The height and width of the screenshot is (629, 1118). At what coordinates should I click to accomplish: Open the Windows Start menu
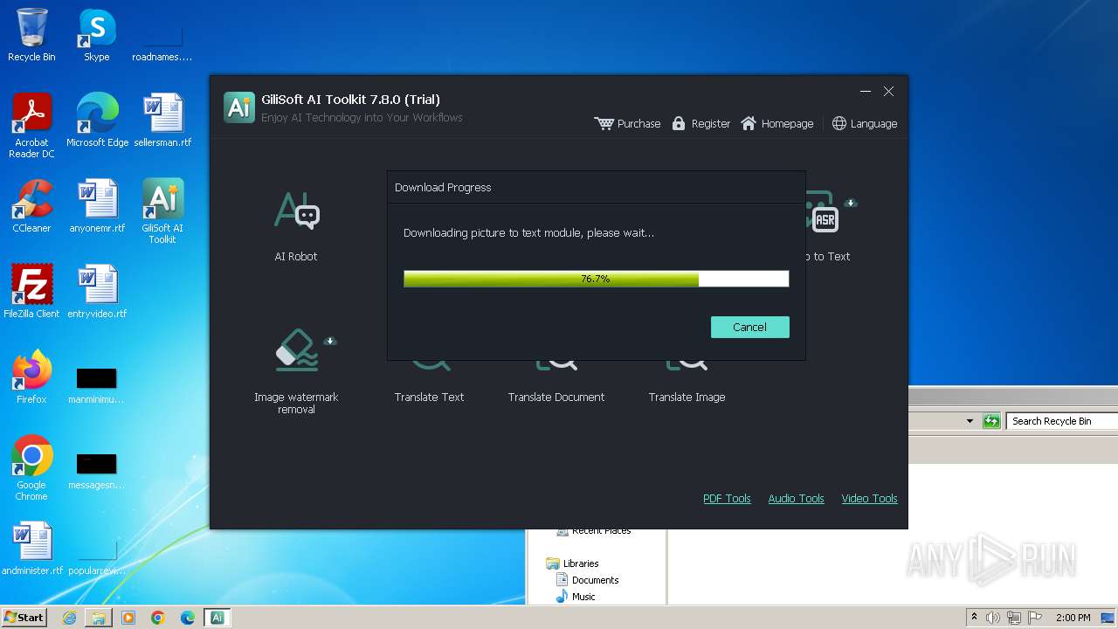click(24, 618)
